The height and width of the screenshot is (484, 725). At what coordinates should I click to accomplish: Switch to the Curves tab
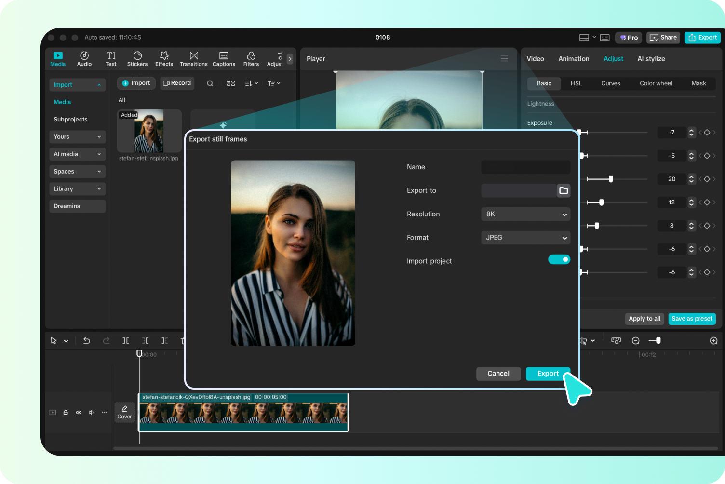[x=610, y=83]
